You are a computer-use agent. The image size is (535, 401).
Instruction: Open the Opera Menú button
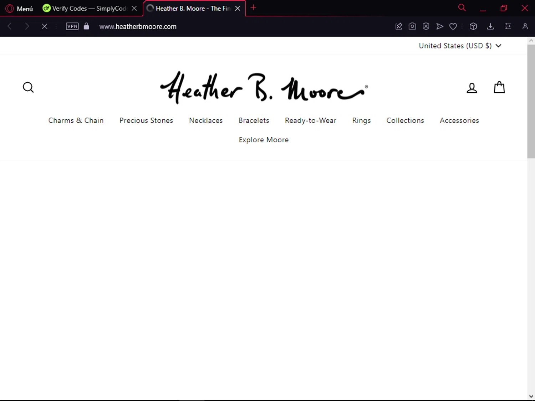20,9
